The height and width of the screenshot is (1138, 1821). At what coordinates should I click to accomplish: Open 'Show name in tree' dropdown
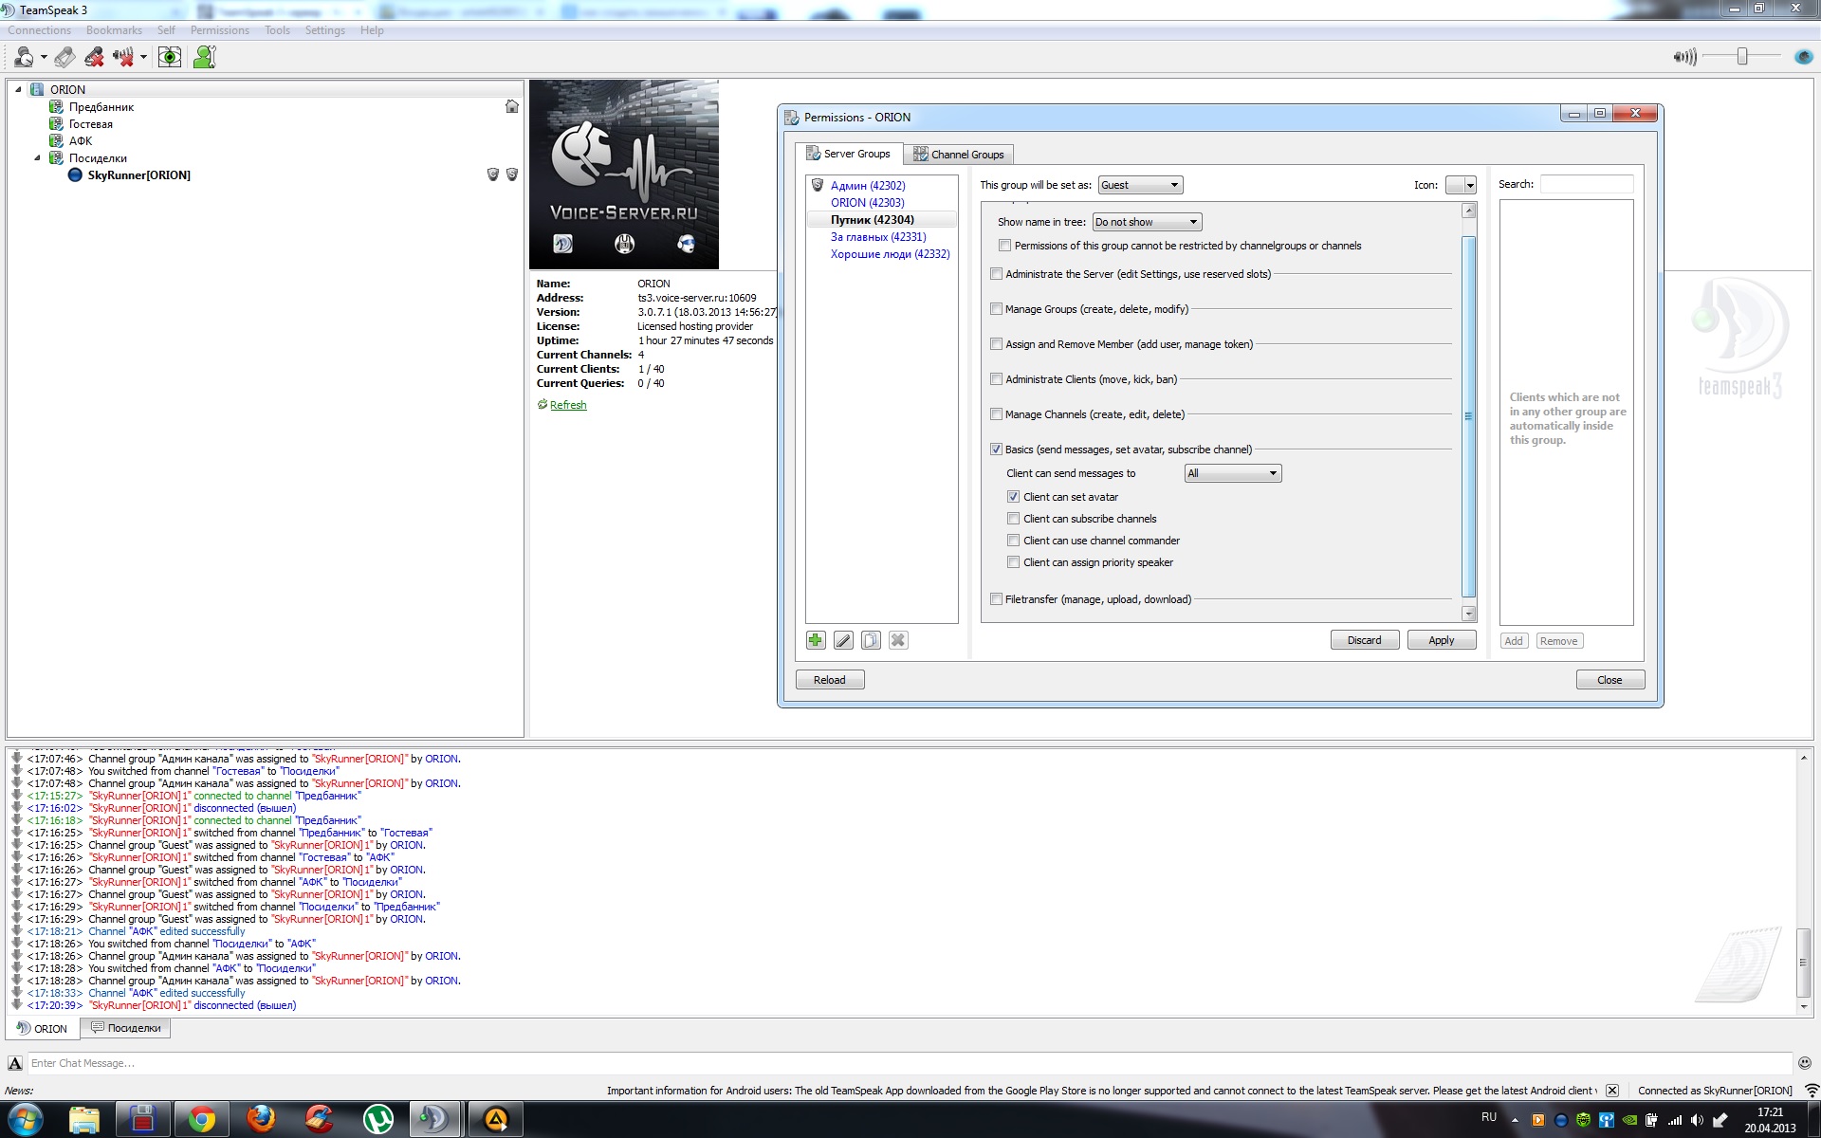click(x=1147, y=222)
